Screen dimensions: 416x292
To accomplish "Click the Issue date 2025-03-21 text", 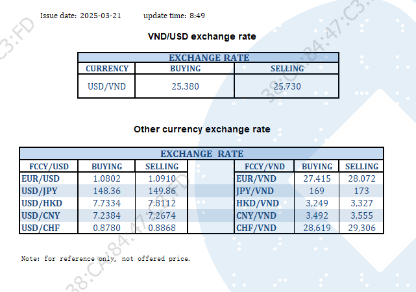I will coord(80,15).
